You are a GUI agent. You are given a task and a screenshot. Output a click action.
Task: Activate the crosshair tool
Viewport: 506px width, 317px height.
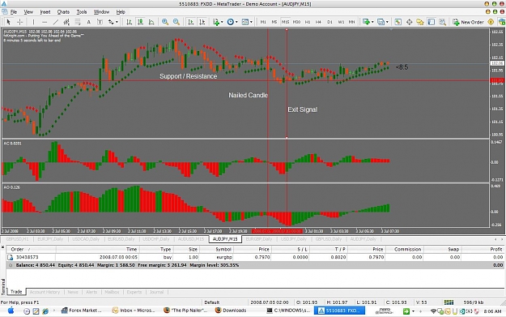coord(19,22)
